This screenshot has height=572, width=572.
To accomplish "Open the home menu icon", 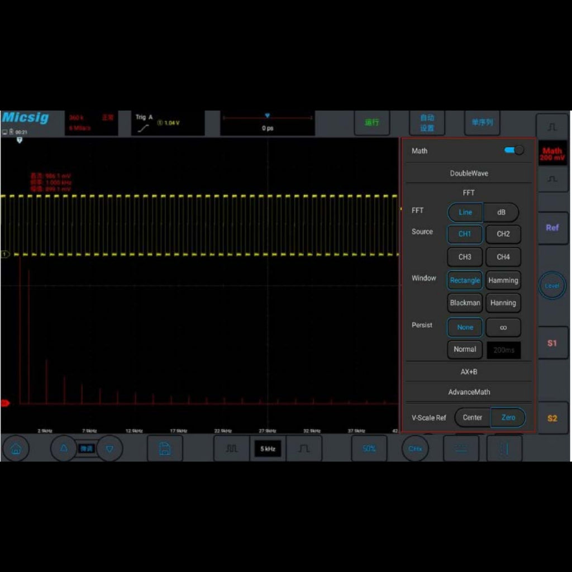I will click(x=16, y=448).
